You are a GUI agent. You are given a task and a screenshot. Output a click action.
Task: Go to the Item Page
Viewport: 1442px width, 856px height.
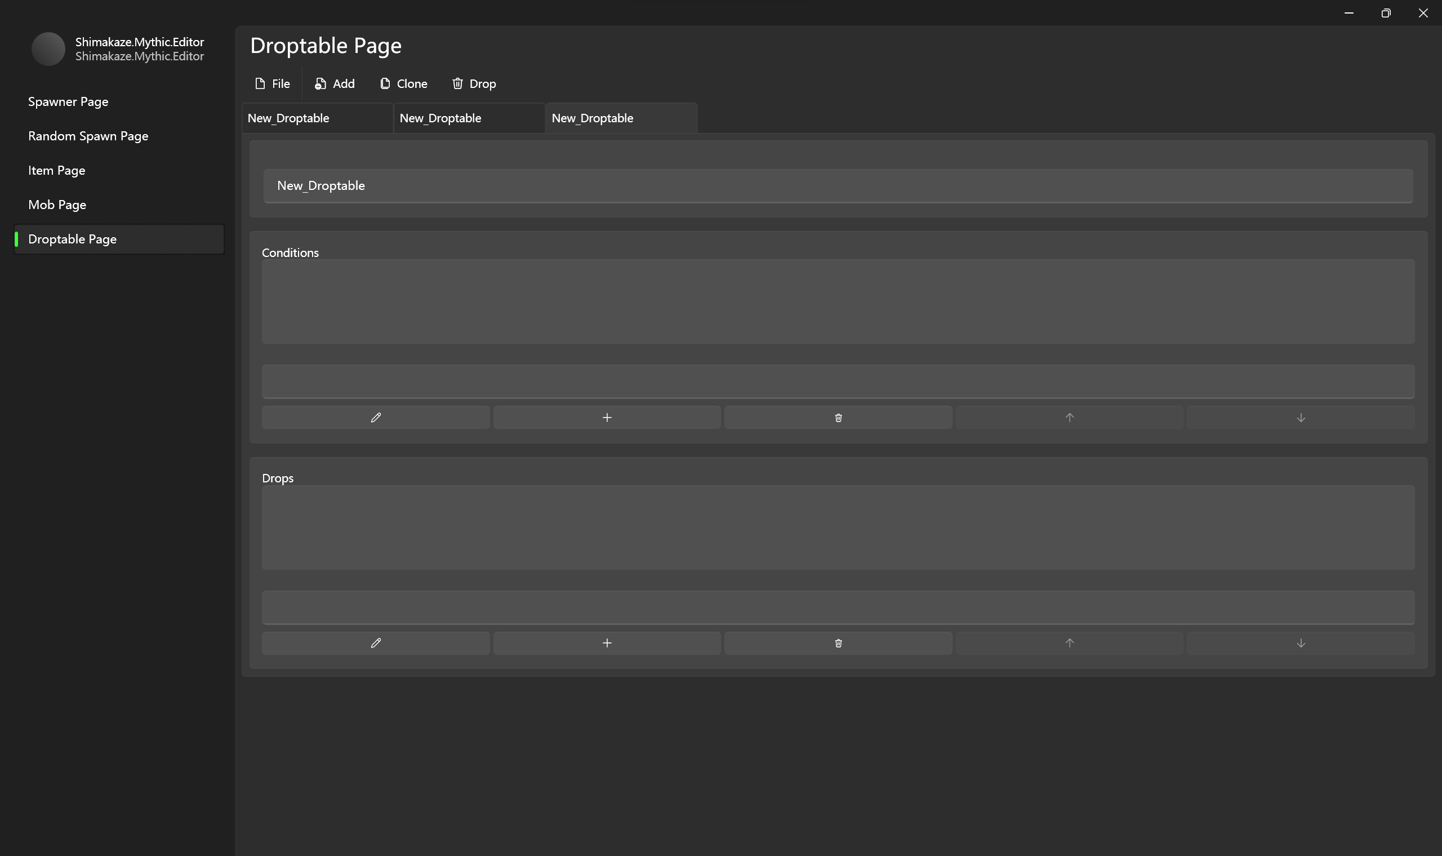point(56,170)
